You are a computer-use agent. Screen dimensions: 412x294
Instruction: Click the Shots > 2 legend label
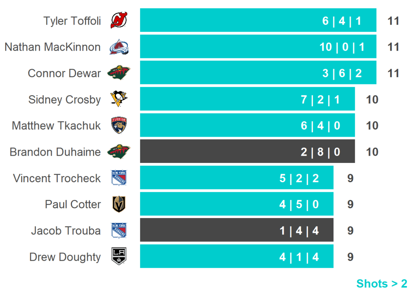click(381, 284)
